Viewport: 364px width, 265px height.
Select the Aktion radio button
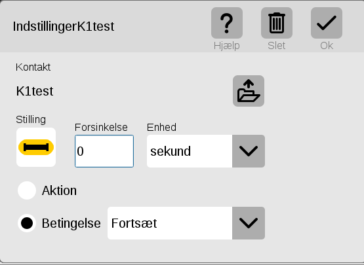coord(27,190)
